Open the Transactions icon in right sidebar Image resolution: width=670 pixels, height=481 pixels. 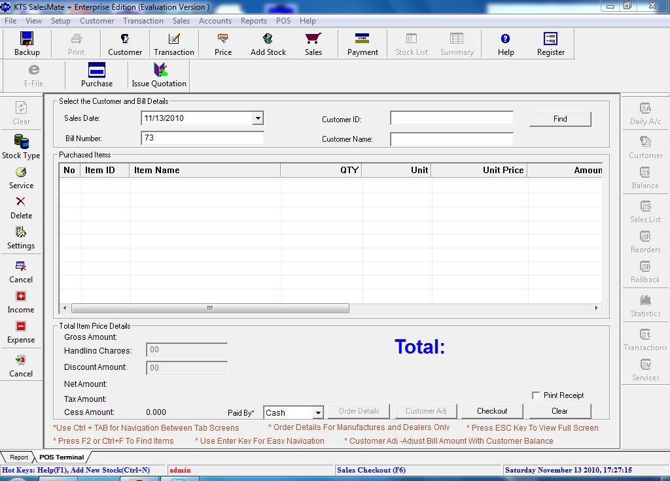(x=645, y=340)
